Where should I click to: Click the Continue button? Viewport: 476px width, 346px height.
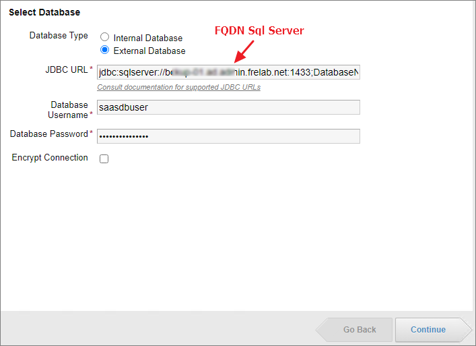pyautogui.click(x=428, y=330)
